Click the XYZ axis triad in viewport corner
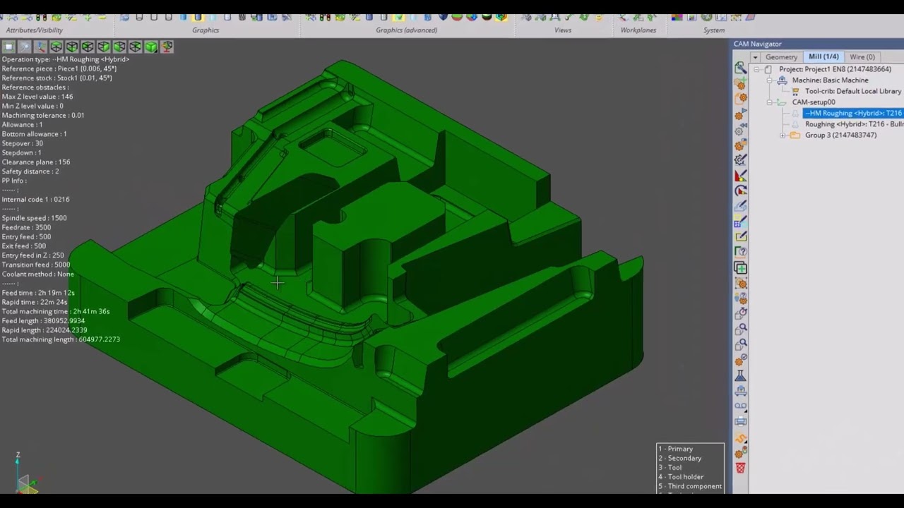904x508 pixels. click(x=25, y=473)
